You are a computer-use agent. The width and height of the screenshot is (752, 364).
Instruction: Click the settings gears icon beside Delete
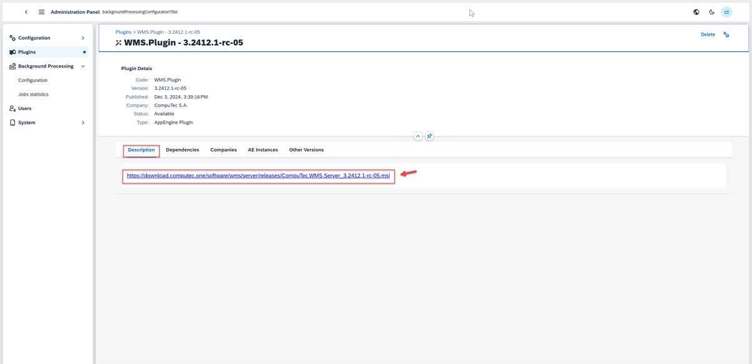[726, 35]
